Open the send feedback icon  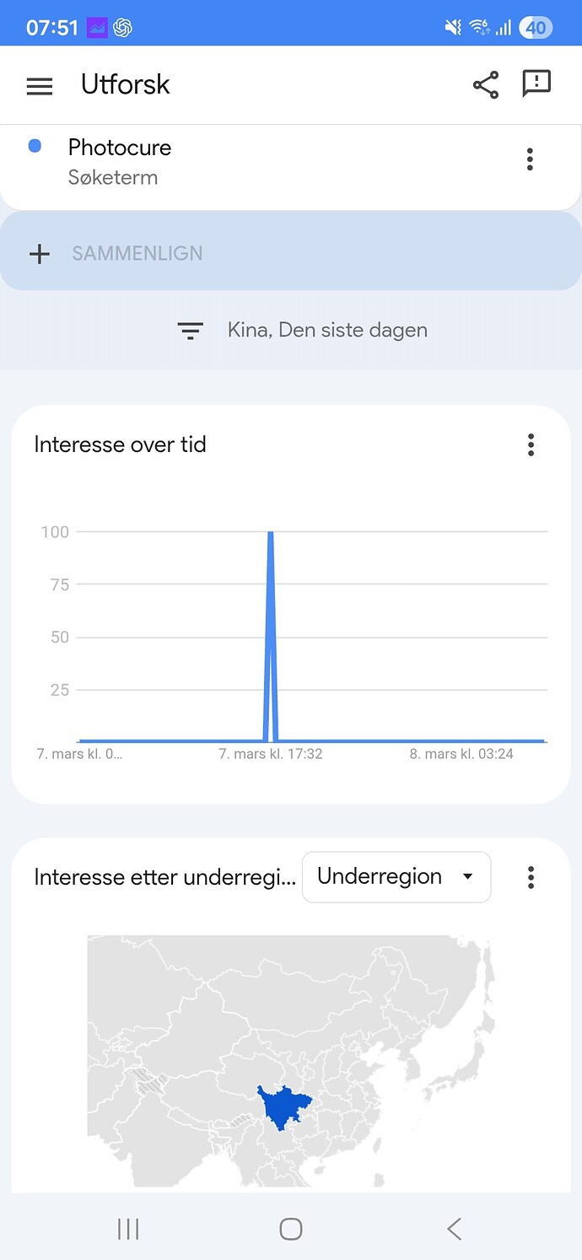pyautogui.click(x=536, y=83)
